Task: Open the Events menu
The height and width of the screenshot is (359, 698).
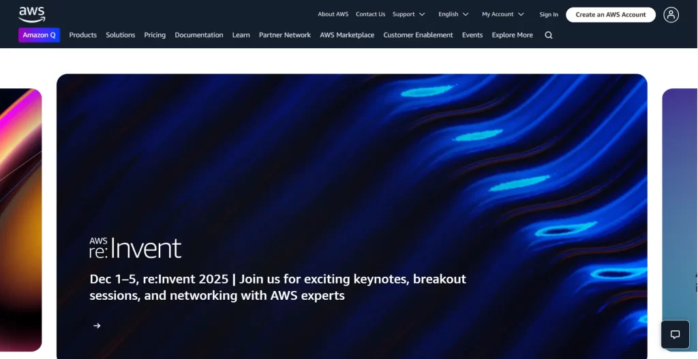Action: tap(472, 35)
